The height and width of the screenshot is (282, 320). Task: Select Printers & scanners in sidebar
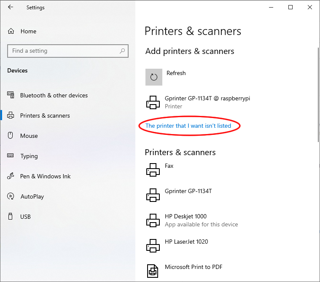(x=45, y=115)
